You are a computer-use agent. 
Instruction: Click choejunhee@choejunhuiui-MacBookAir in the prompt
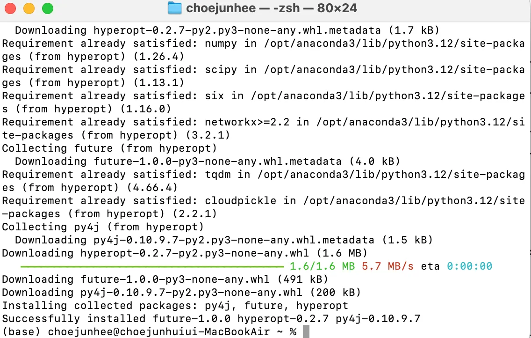[159, 331]
